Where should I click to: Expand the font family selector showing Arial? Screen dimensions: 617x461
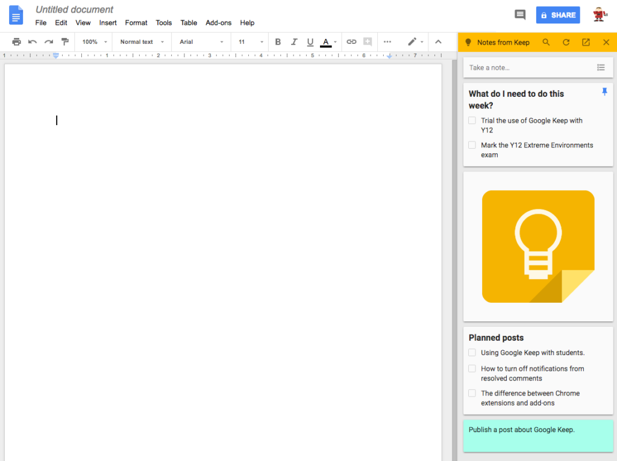[201, 42]
